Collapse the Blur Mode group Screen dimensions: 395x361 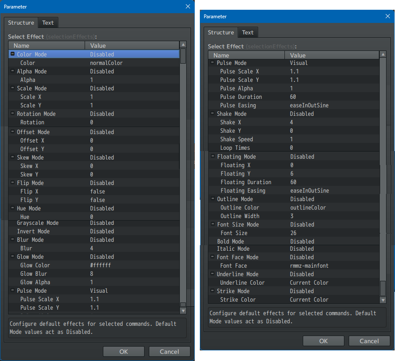point(12,239)
